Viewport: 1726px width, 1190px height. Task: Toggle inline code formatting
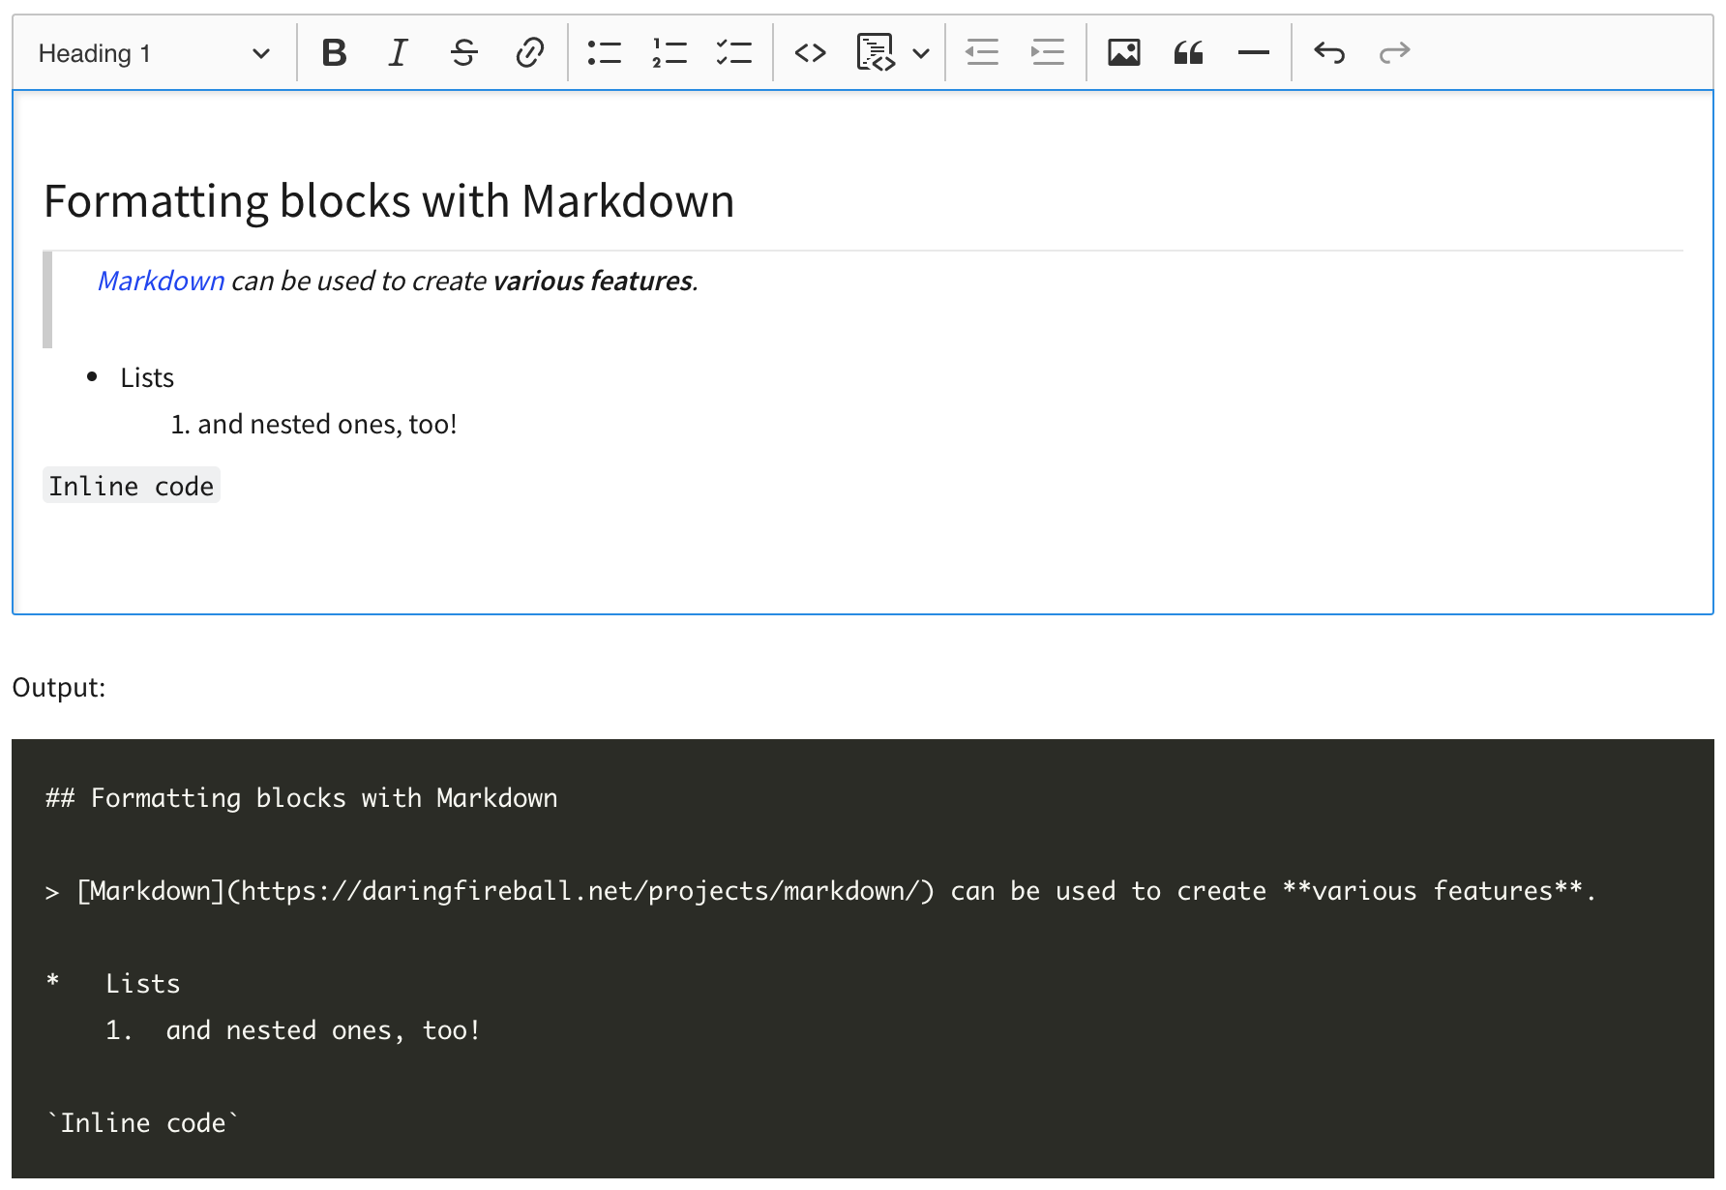[811, 53]
